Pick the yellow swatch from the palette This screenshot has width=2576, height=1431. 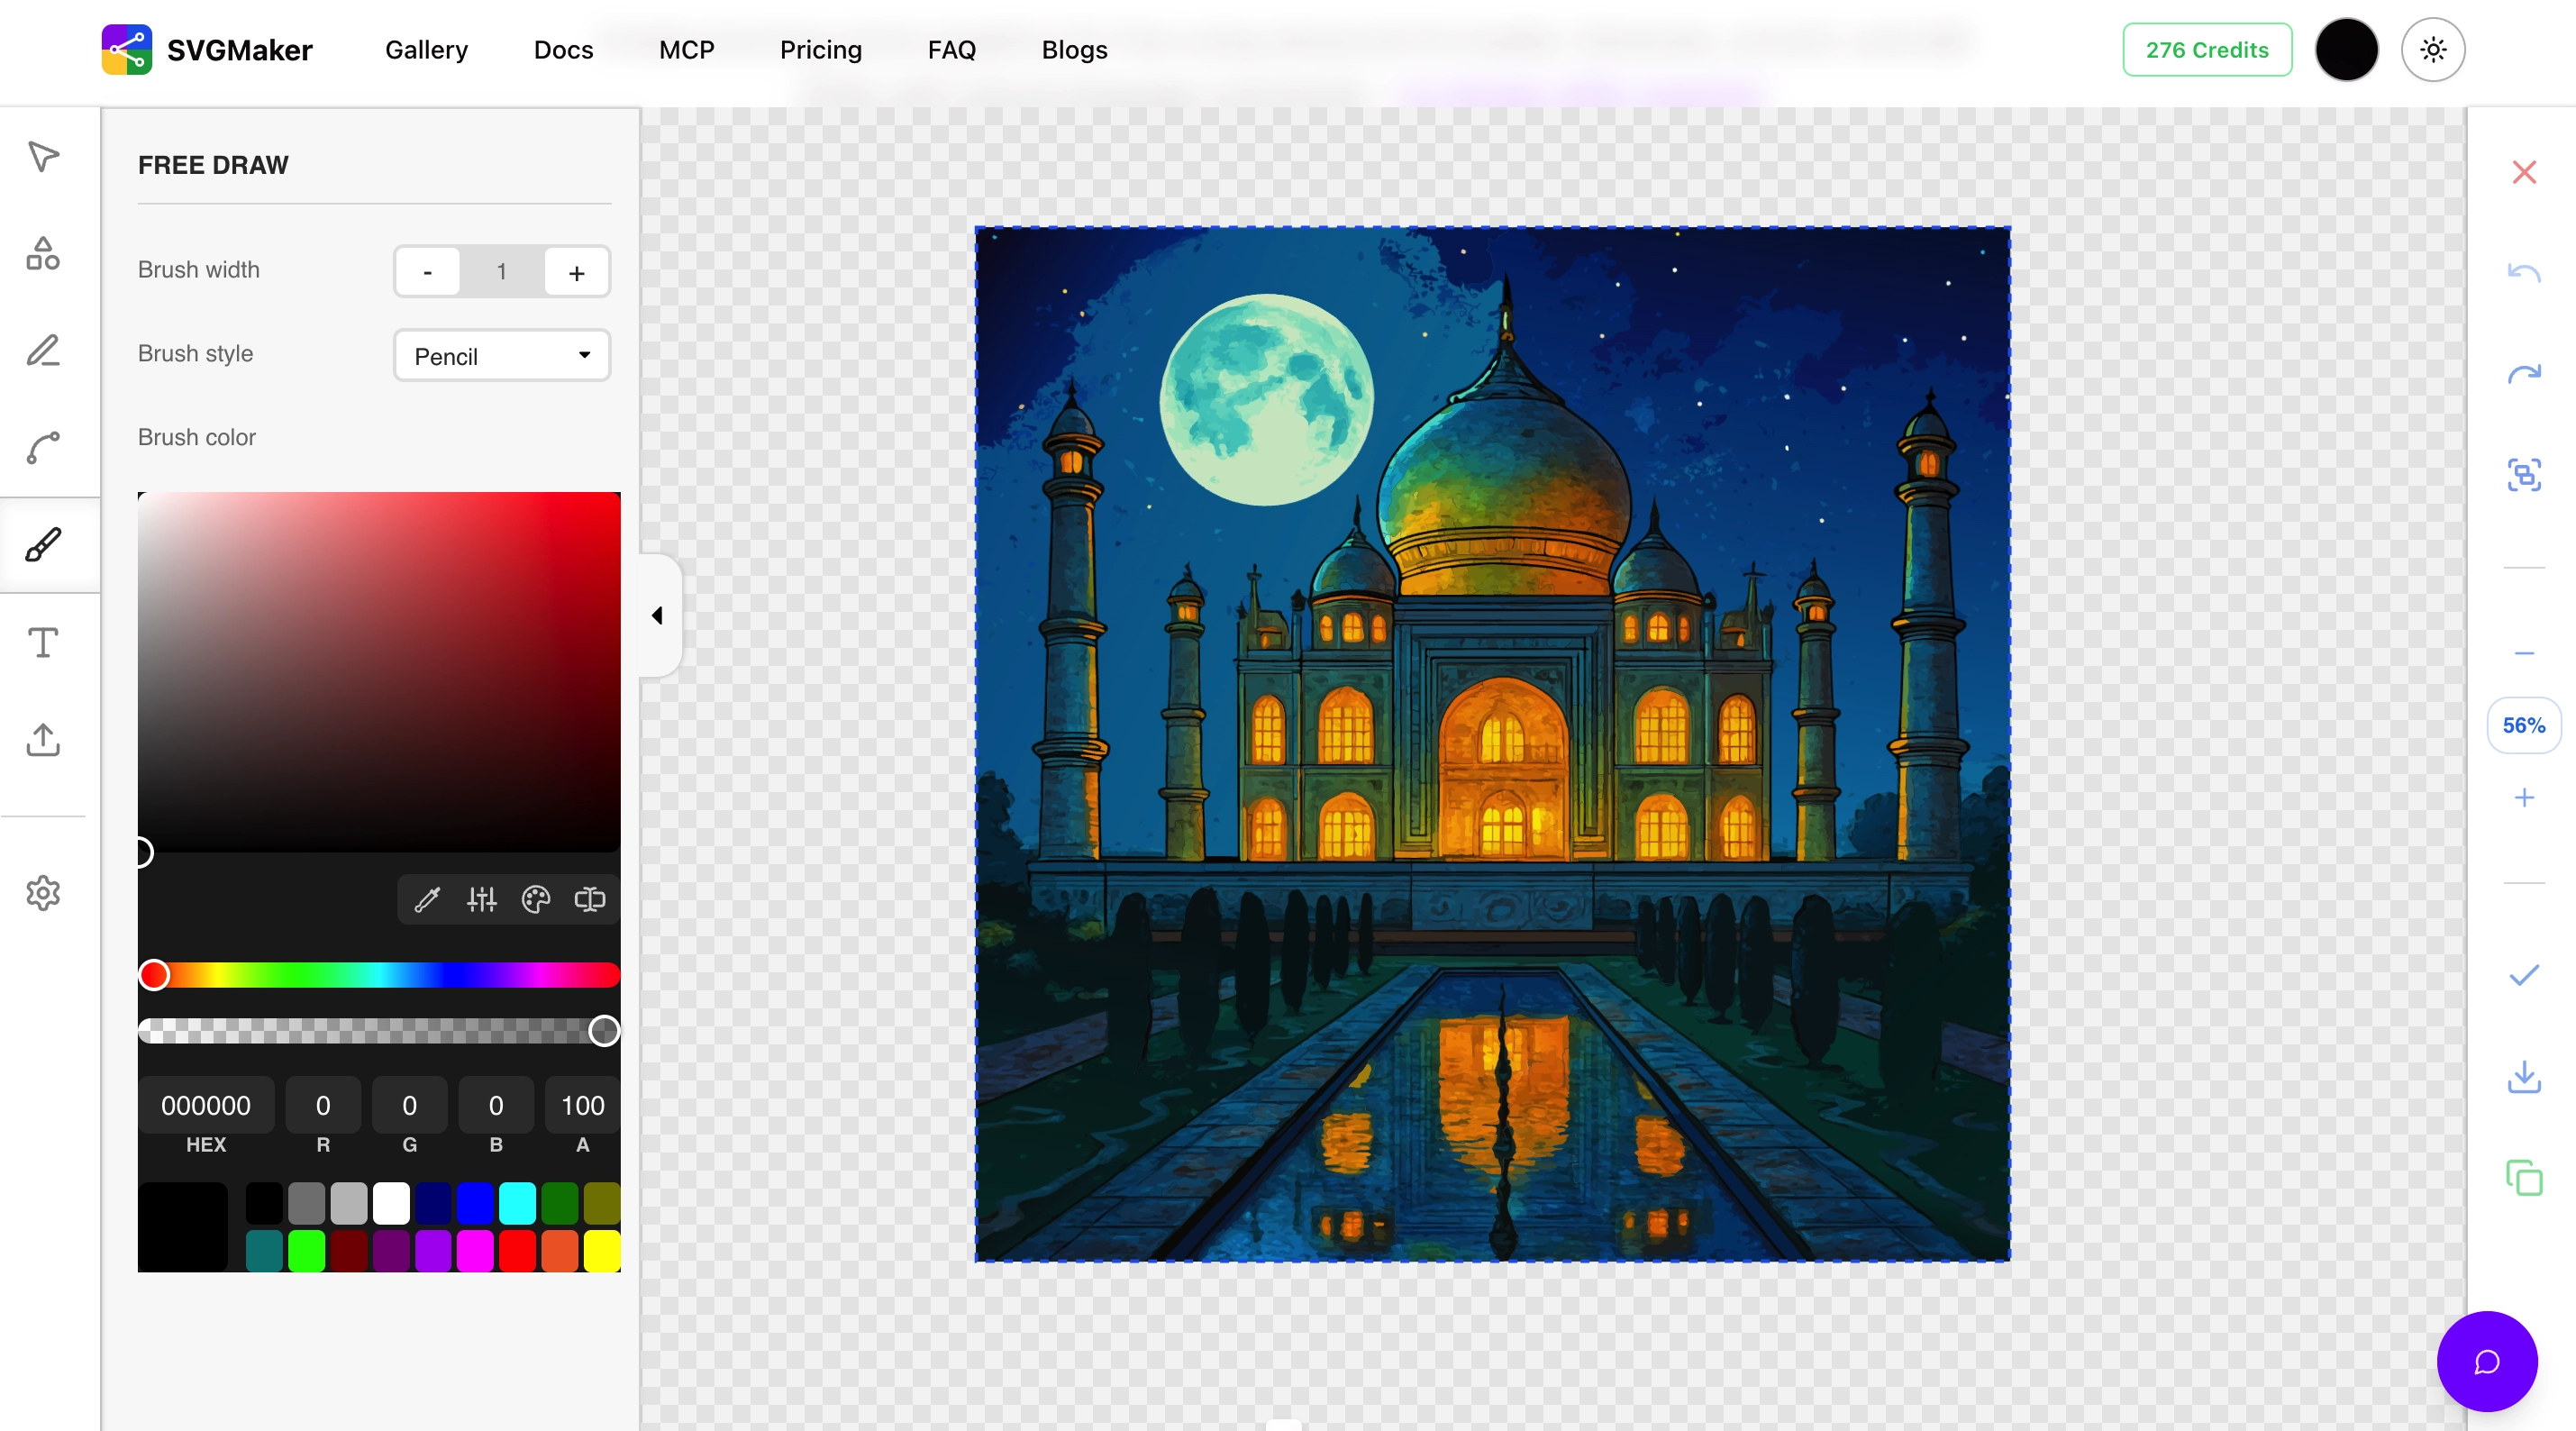[x=601, y=1249]
